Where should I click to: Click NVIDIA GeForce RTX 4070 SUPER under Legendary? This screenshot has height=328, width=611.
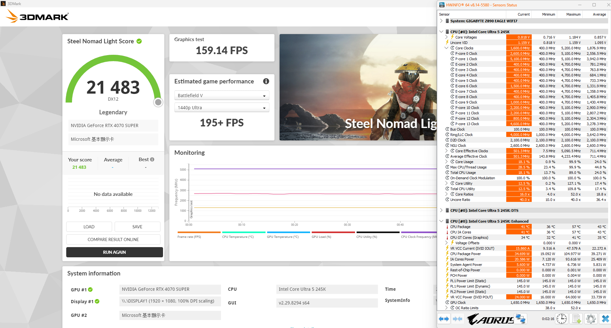(x=113, y=125)
